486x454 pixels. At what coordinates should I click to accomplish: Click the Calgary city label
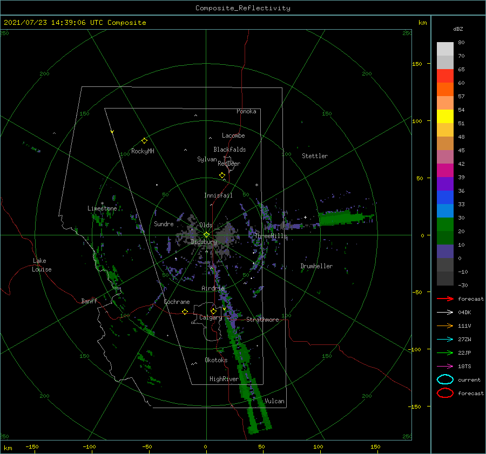[211, 317]
